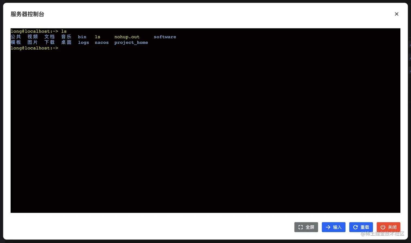The height and width of the screenshot is (243, 411).
Task: Click the arrow icon on the 输入 button
Action: click(328, 227)
